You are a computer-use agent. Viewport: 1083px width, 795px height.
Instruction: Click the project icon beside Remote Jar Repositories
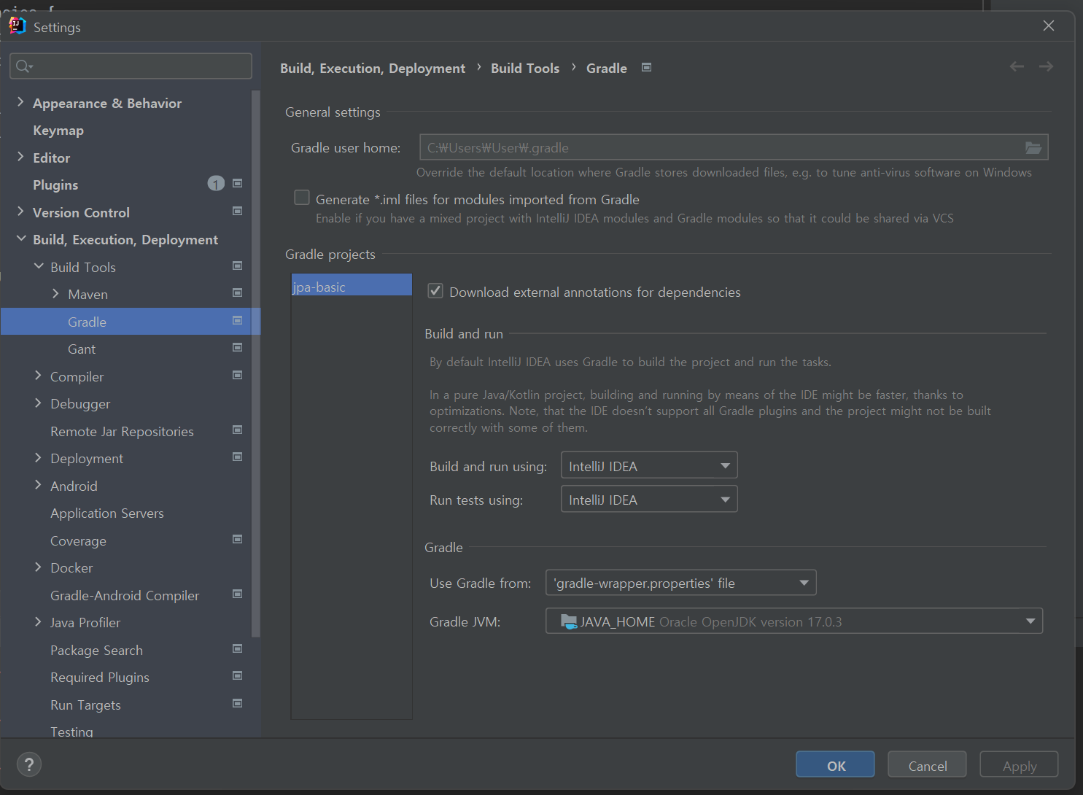237,430
